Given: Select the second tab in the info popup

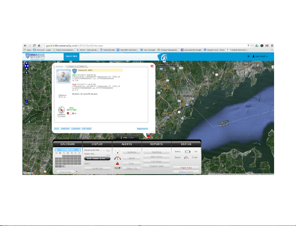Looking at the screenshot, I should pyautogui.click(x=72, y=67).
